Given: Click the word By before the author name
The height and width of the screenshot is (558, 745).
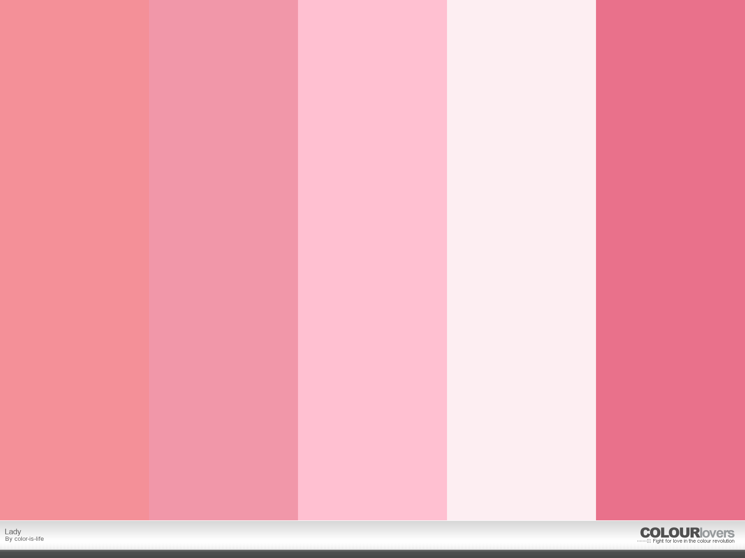Looking at the screenshot, I should tap(9, 539).
